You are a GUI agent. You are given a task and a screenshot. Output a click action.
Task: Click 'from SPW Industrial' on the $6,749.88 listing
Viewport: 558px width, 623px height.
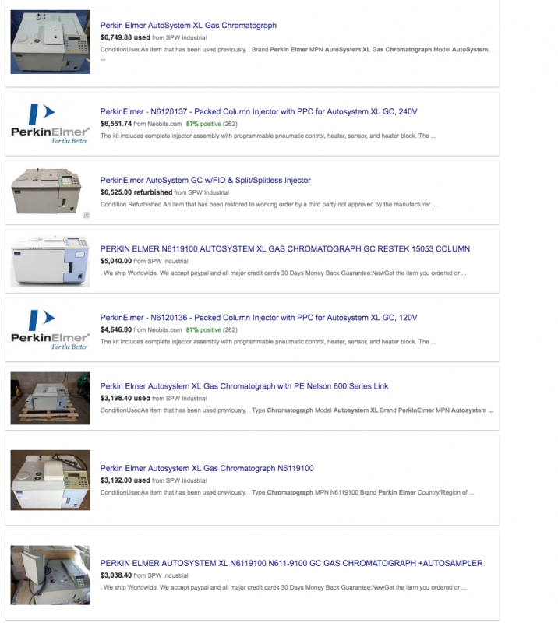point(179,37)
